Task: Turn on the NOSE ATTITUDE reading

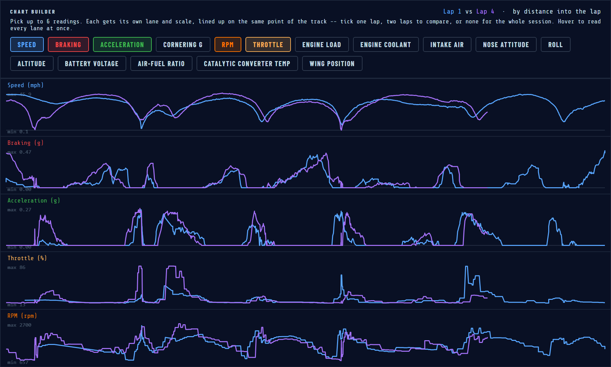Action: (506, 44)
